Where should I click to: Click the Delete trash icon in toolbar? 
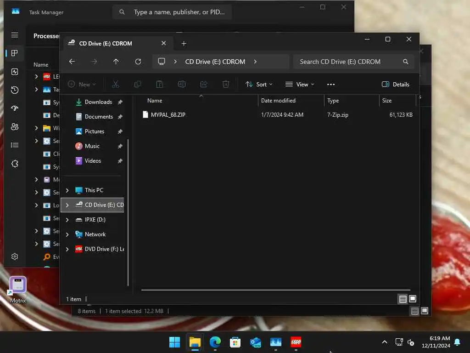(x=226, y=85)
